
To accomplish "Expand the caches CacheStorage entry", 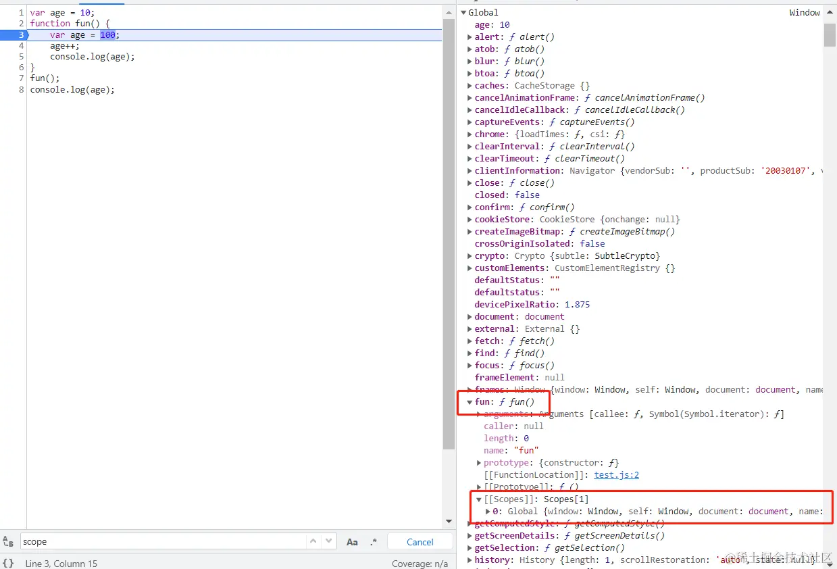I will [x=470, y=86].
